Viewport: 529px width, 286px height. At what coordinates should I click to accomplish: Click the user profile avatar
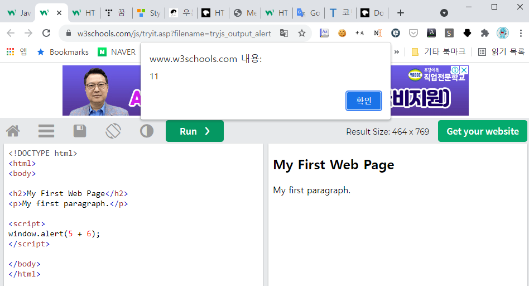pyautogui.click(x=503, y=33)
